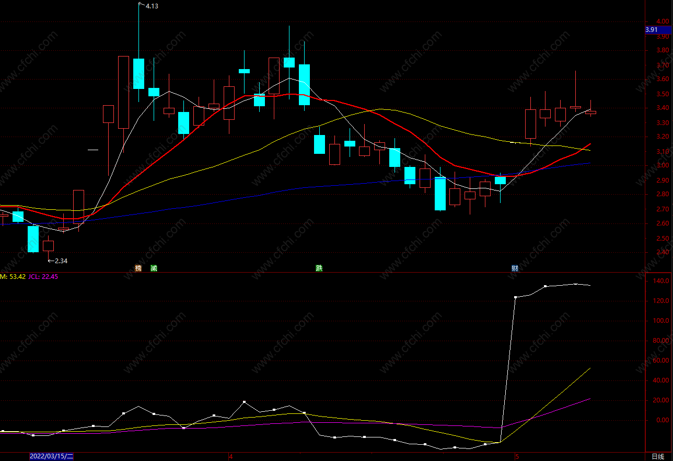The height and width of the screenshot is (461, 673).
Task: Click the 140.0 indicator axis label
Action: [x=662, y=281]
